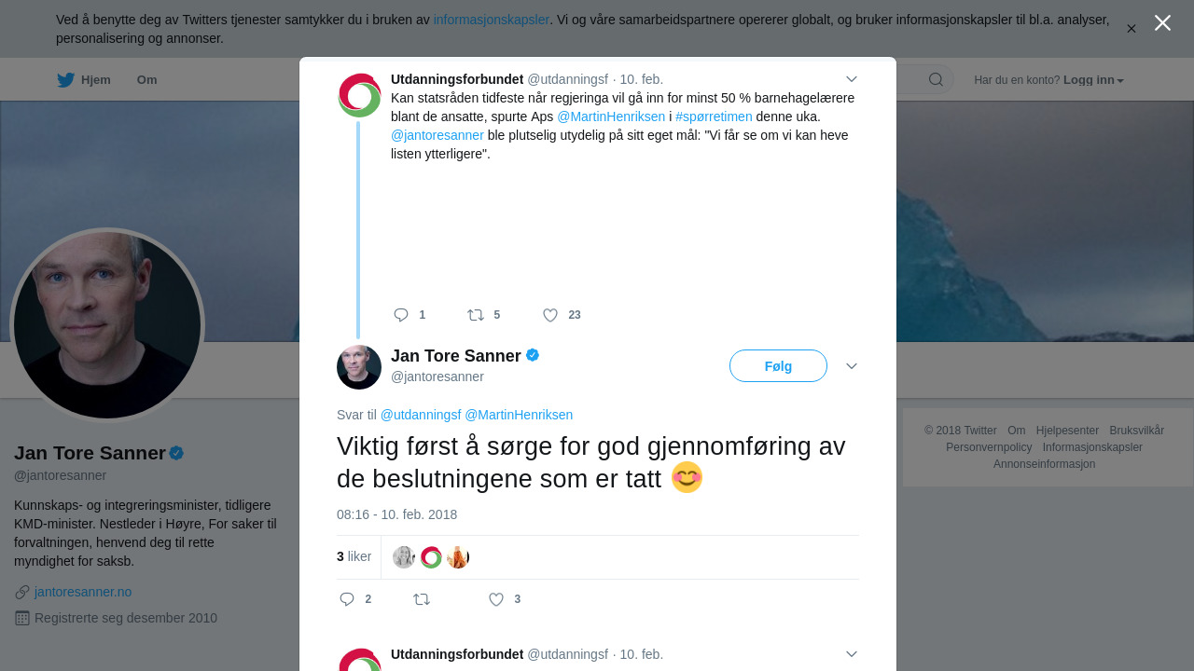Click reply icon on Utdanningsforbundet's first tweet
This screenshot has height=671, width=1194.
pyautogui.click(x=401, y=315)
